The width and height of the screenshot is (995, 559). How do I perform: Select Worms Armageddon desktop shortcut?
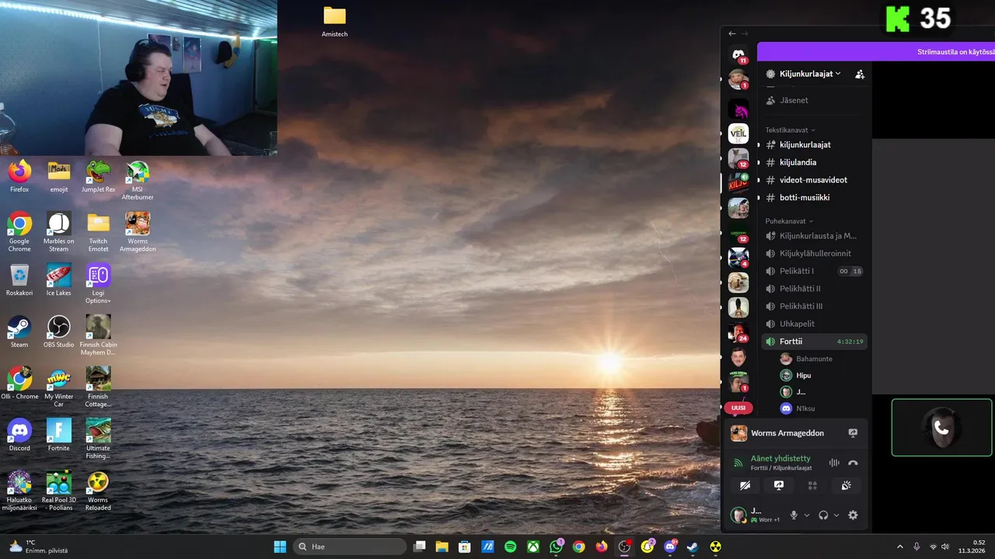pyautogui.click(x=138, y=232)
